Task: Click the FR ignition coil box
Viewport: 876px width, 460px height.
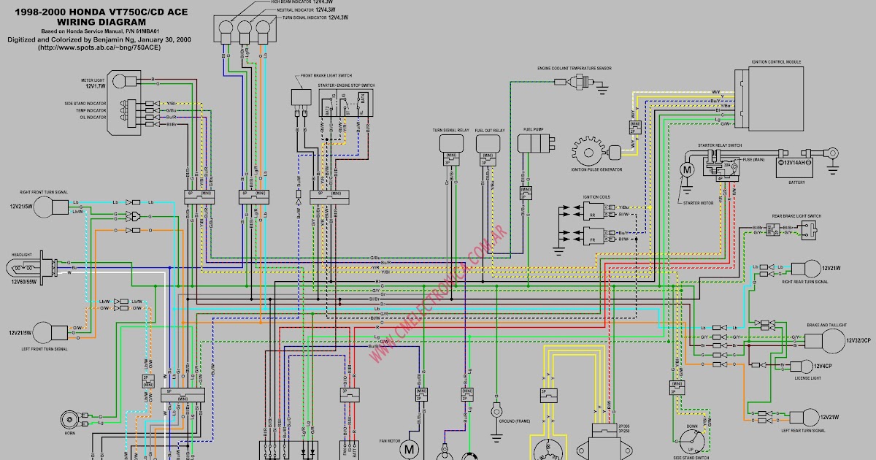Action: [x=593, y=235]
